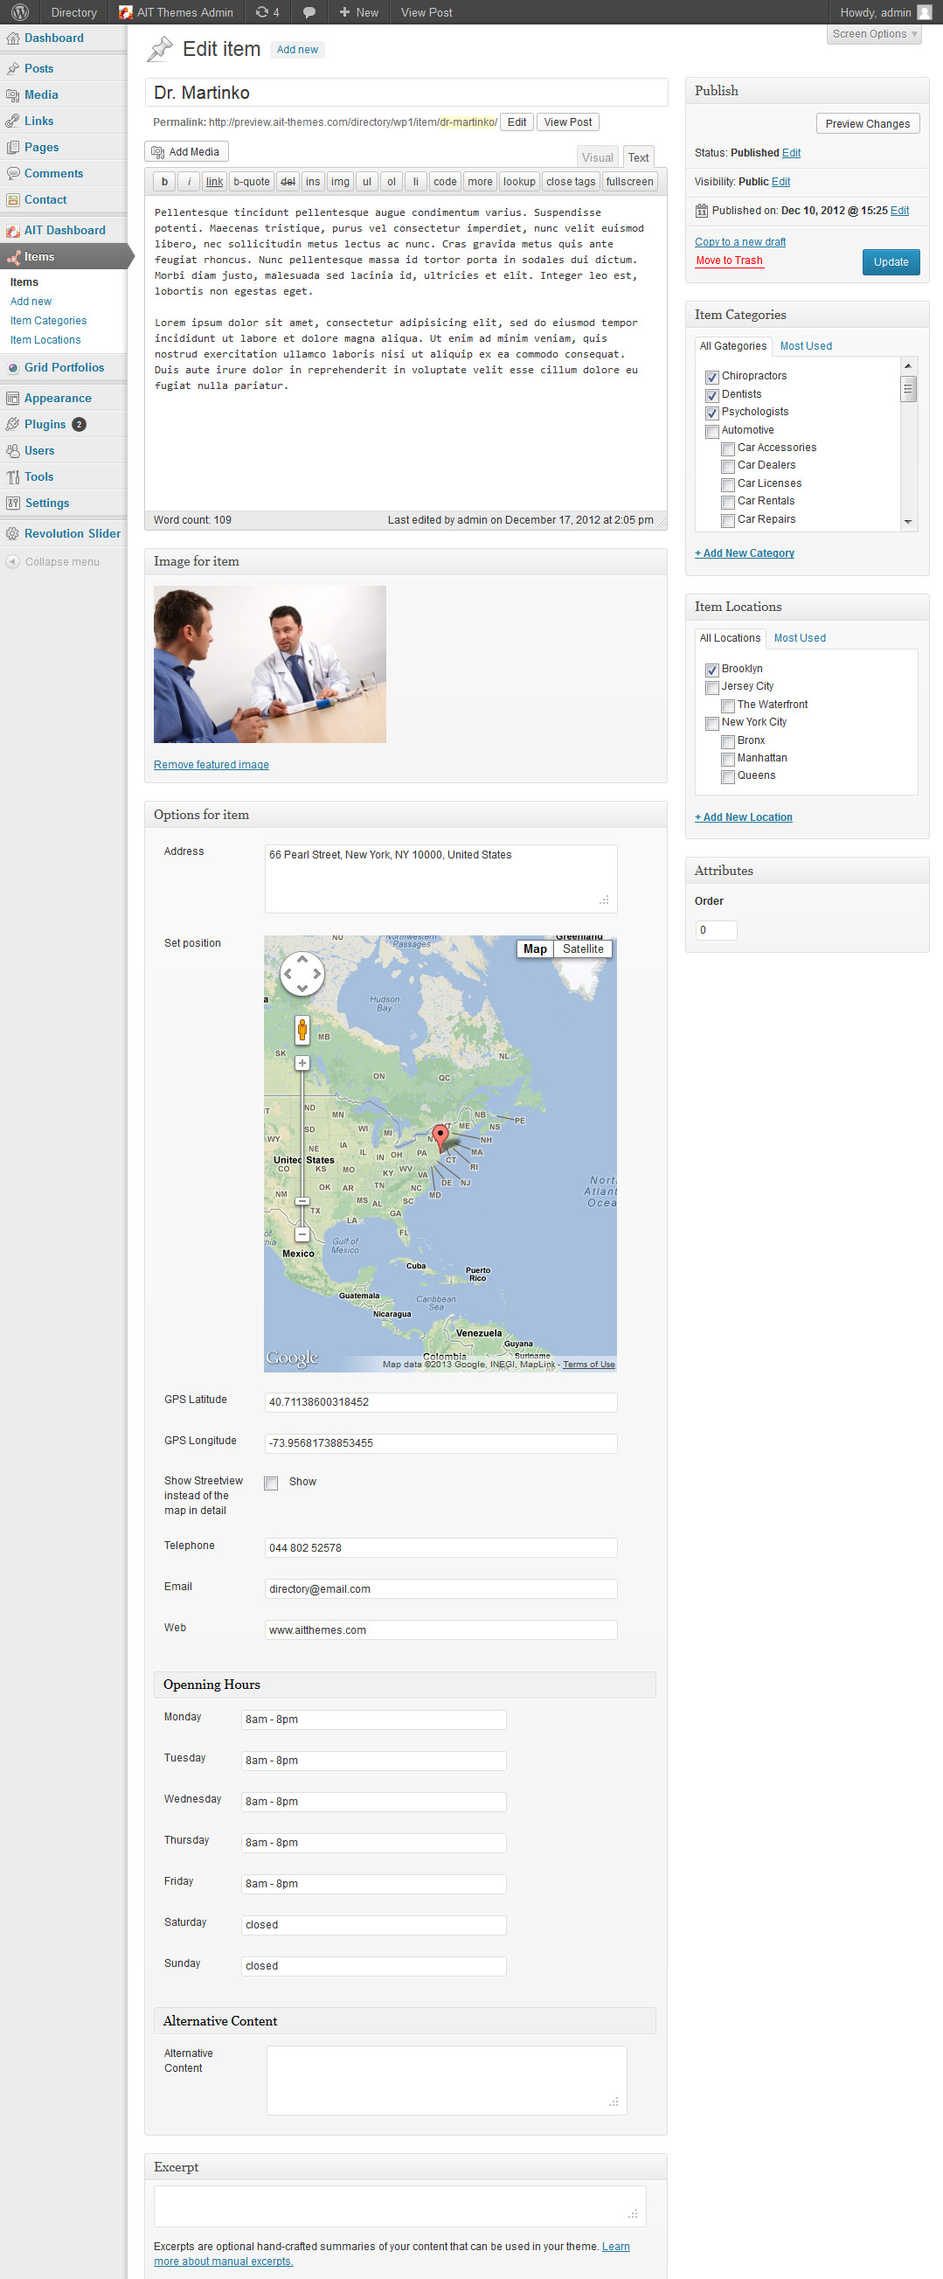This screenshot has height=2279, width=943.
Task: Click the red map location marker
Action: click(x=440, y=1136)
